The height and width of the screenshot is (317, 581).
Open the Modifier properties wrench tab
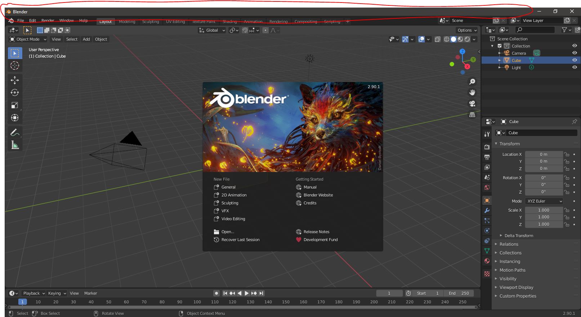(x=487, y=210)
